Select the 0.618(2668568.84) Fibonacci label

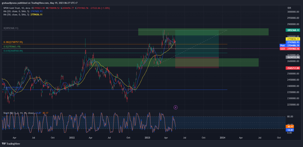pos(13,51)
